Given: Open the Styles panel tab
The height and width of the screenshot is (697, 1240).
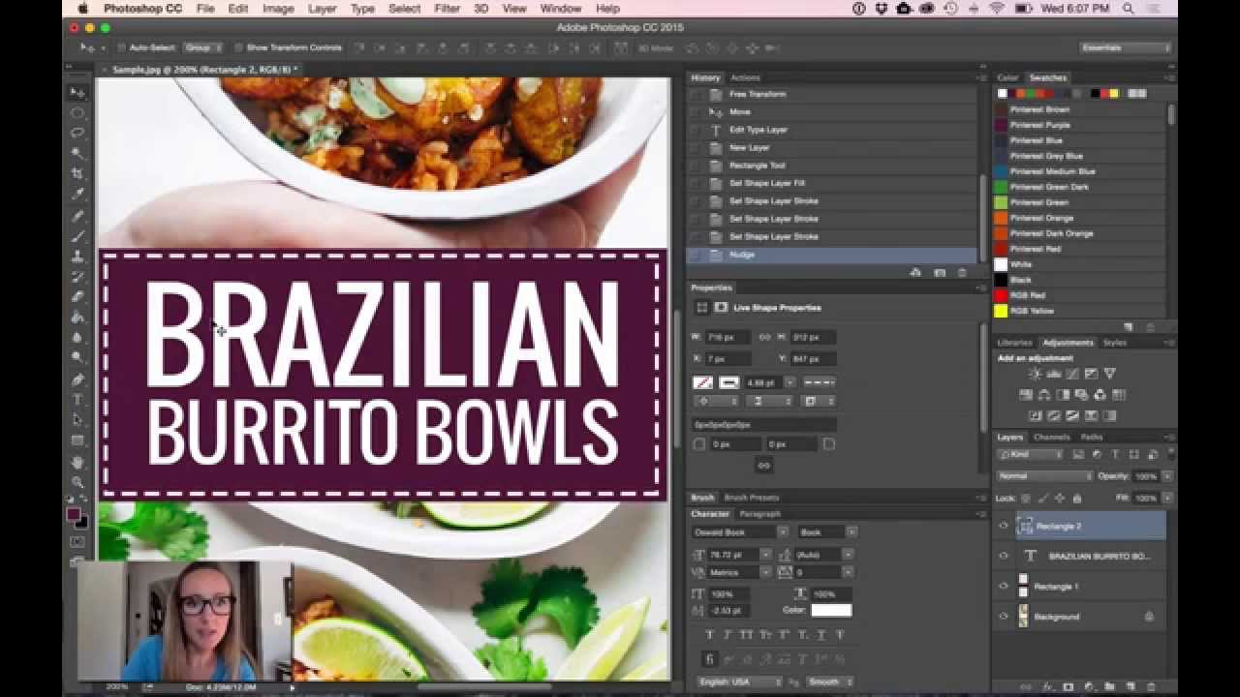Looking at the screenshot, I should point(1115,343).
